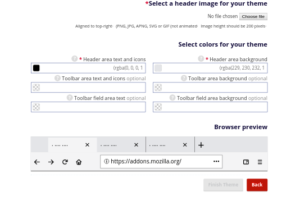The height and width of the screenshot is (210, 291).
Task: Open the hamburger menu icon in preview
Action: [260, 162]
